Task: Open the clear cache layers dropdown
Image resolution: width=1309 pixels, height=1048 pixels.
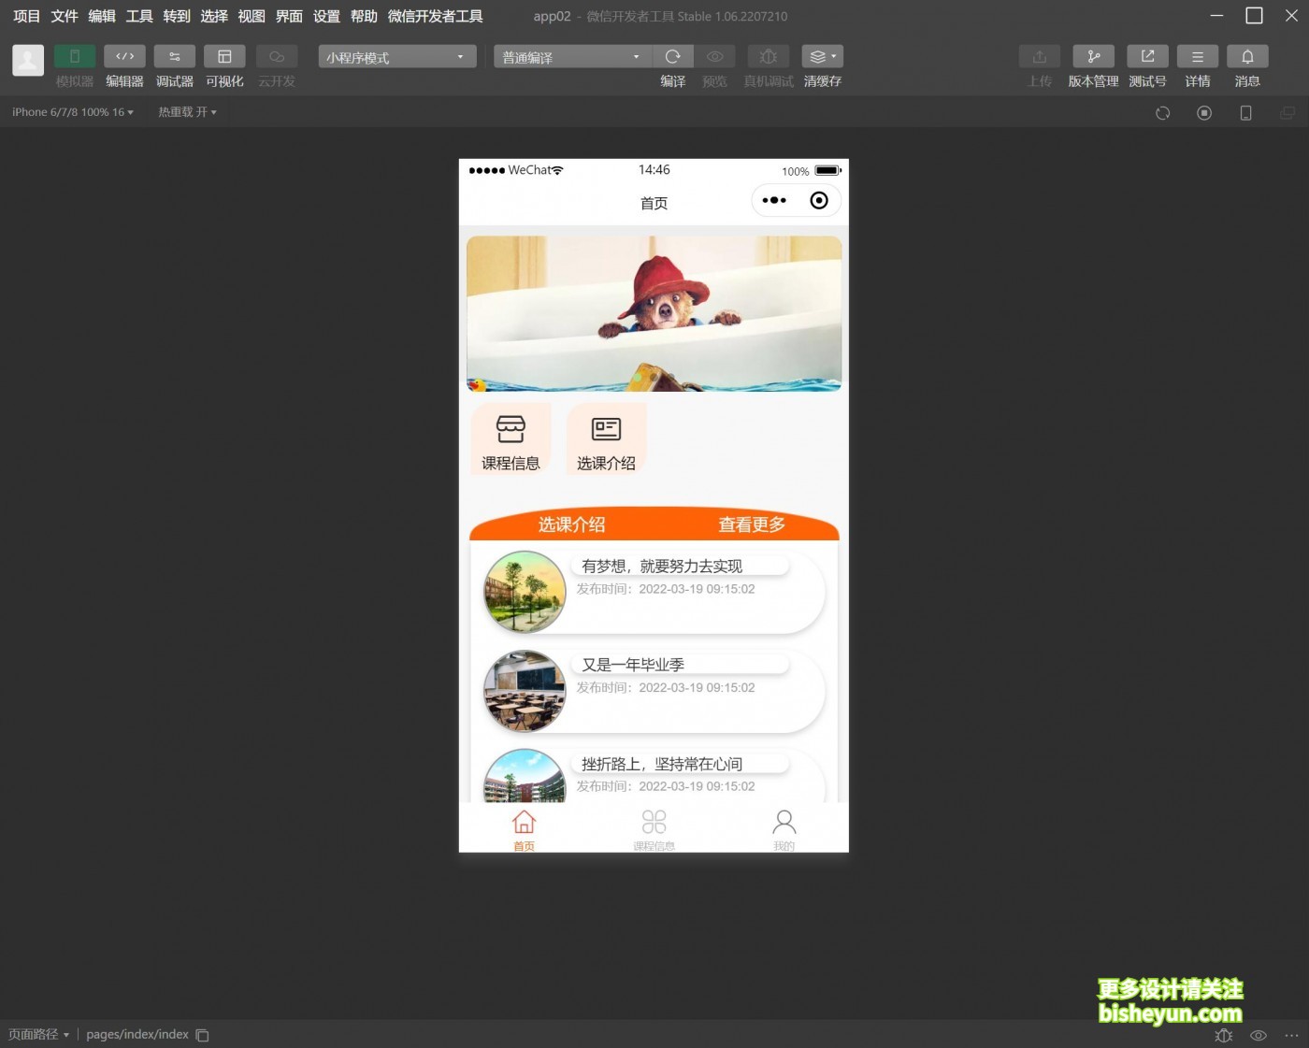Action: [823, 56]
